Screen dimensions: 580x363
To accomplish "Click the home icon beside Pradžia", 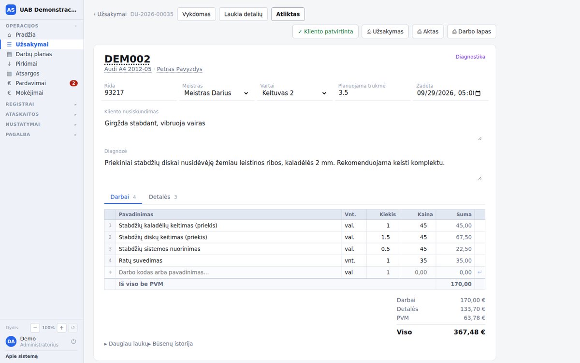I will point(9,35).
